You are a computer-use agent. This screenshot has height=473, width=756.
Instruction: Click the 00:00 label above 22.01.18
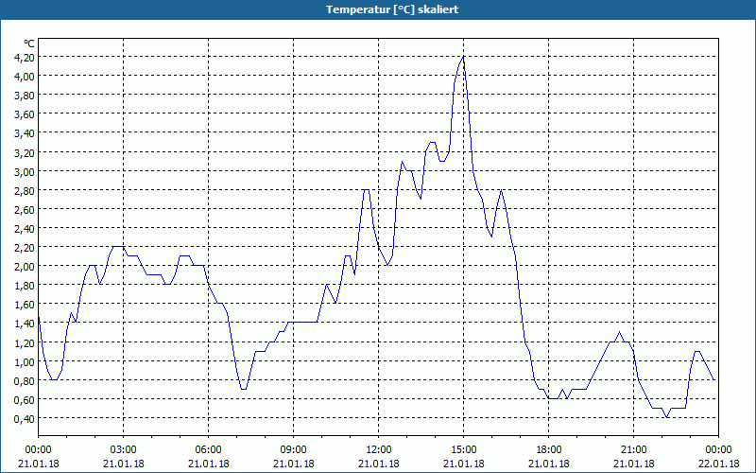point(718,450)
